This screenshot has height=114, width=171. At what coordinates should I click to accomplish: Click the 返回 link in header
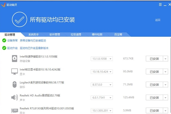coord(157,20)
